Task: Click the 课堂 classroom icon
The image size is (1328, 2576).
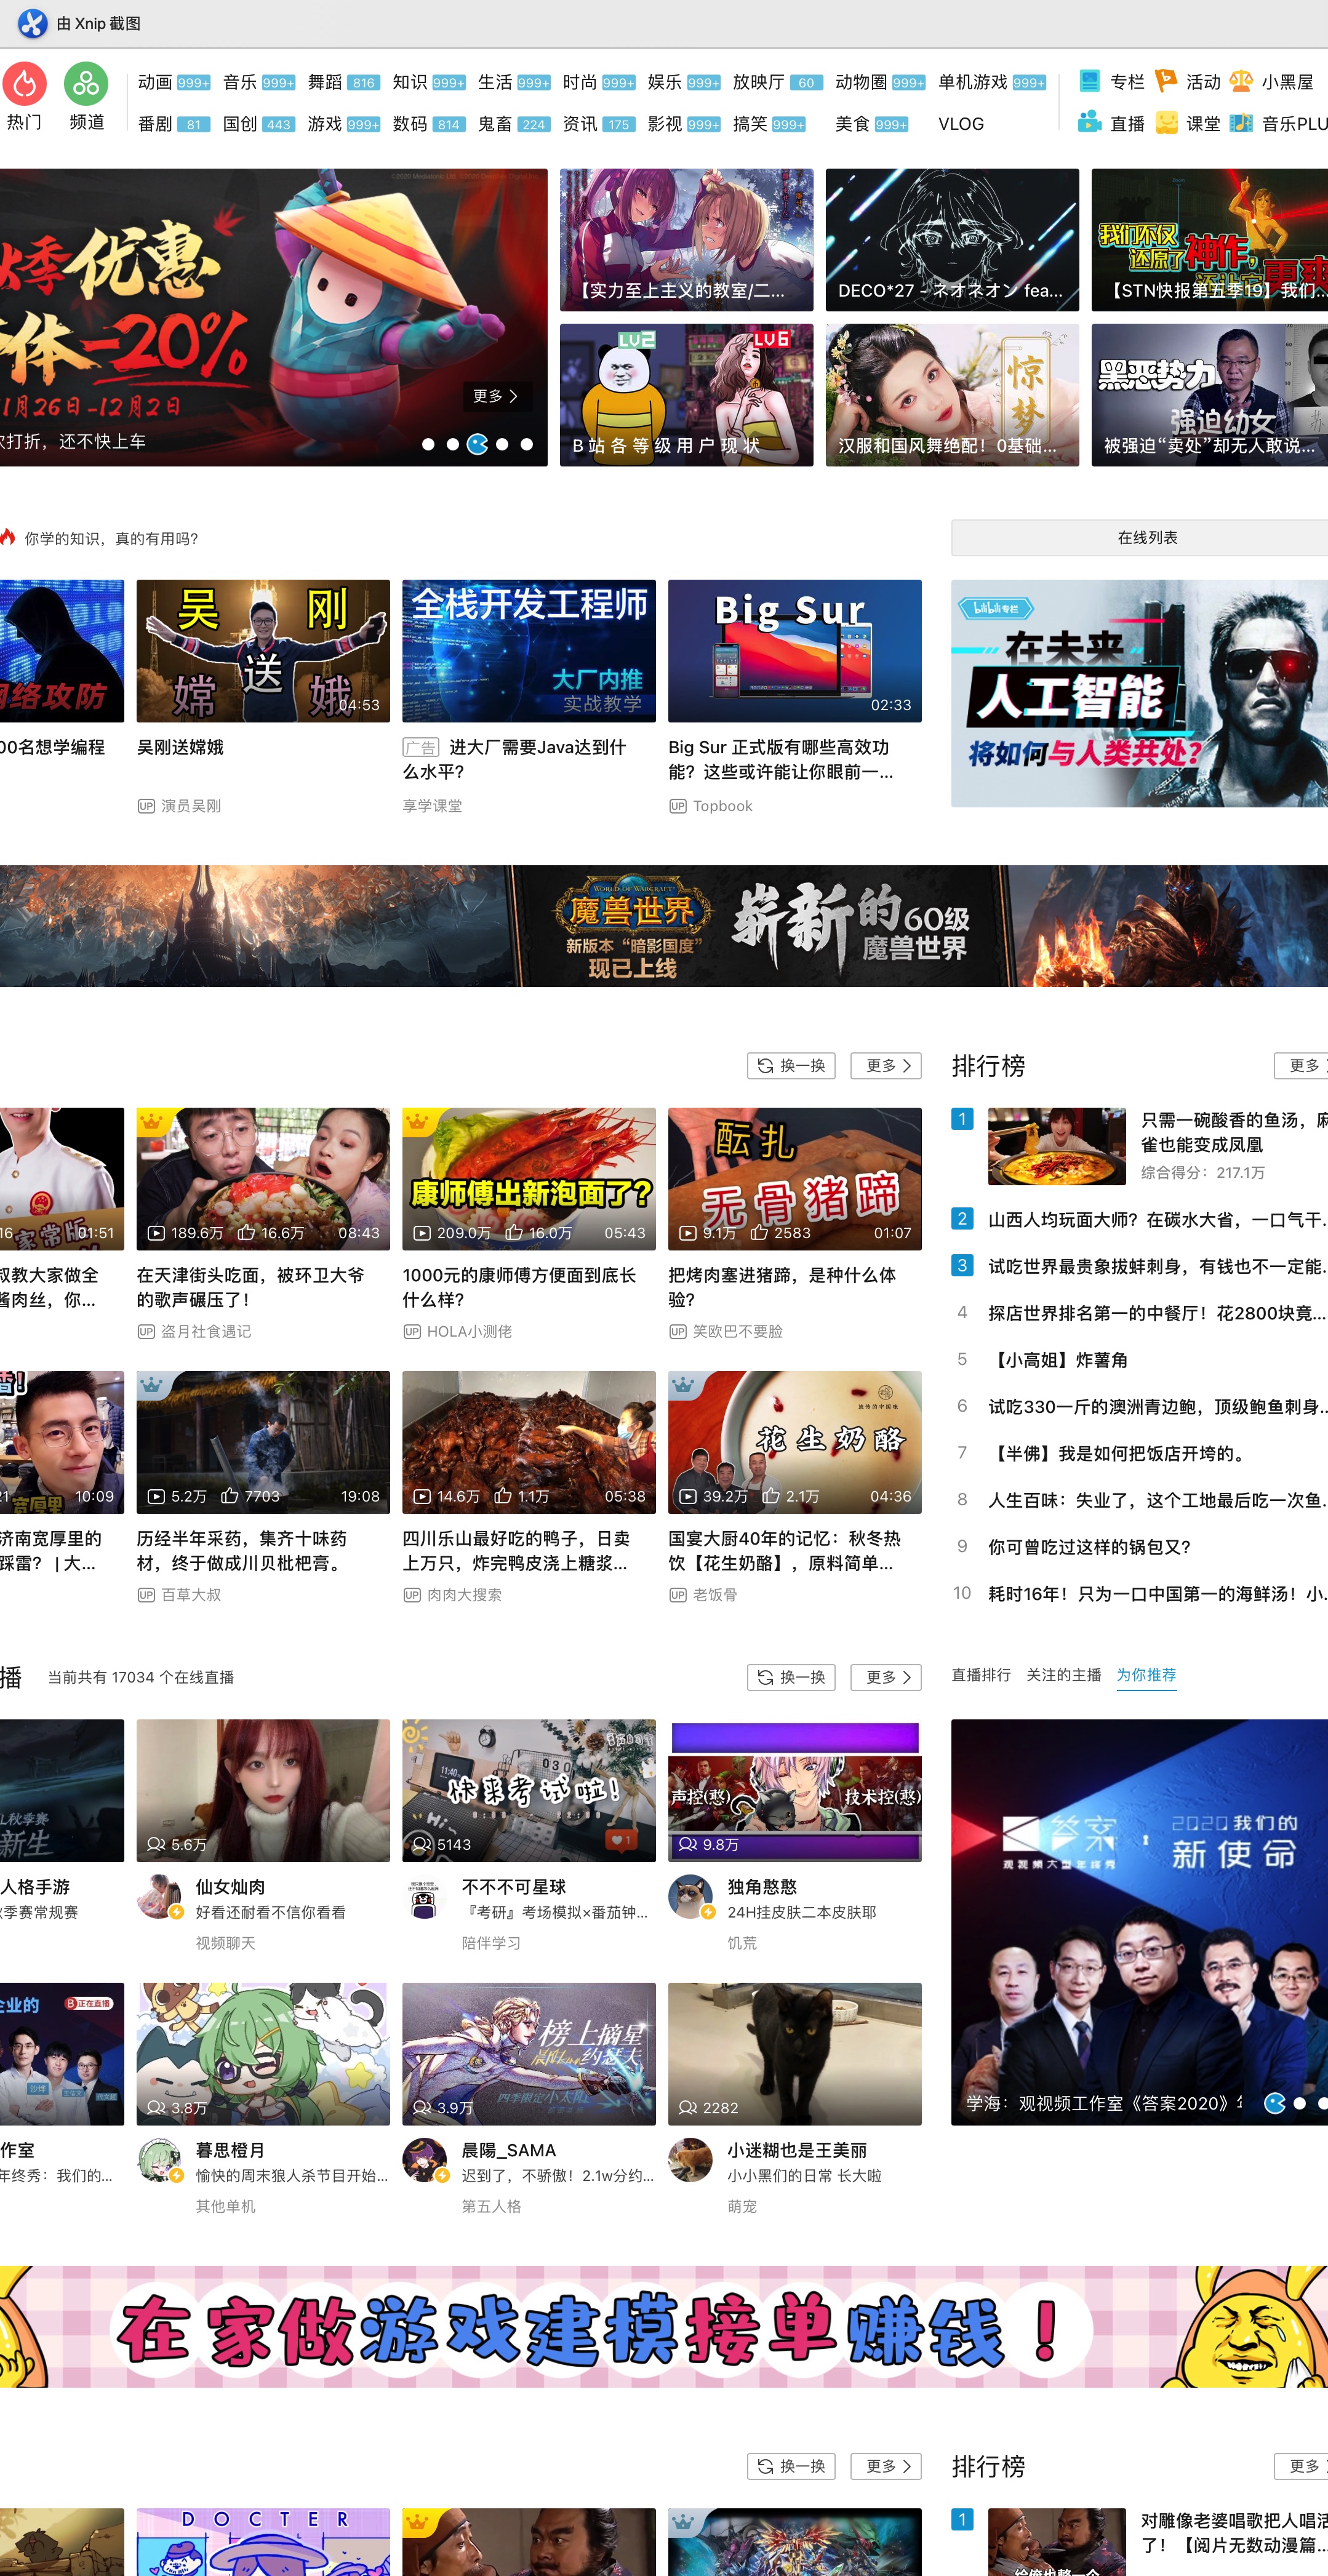Action: [1166, 123]
